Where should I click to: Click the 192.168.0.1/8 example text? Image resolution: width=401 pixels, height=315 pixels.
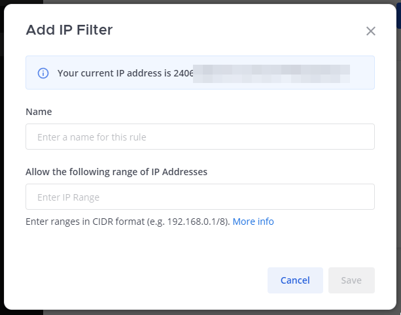coord(196,222)
